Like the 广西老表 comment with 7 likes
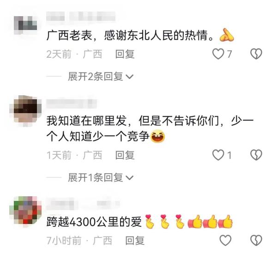This screenshot has height=254, width=277. (x=218, y=54)
